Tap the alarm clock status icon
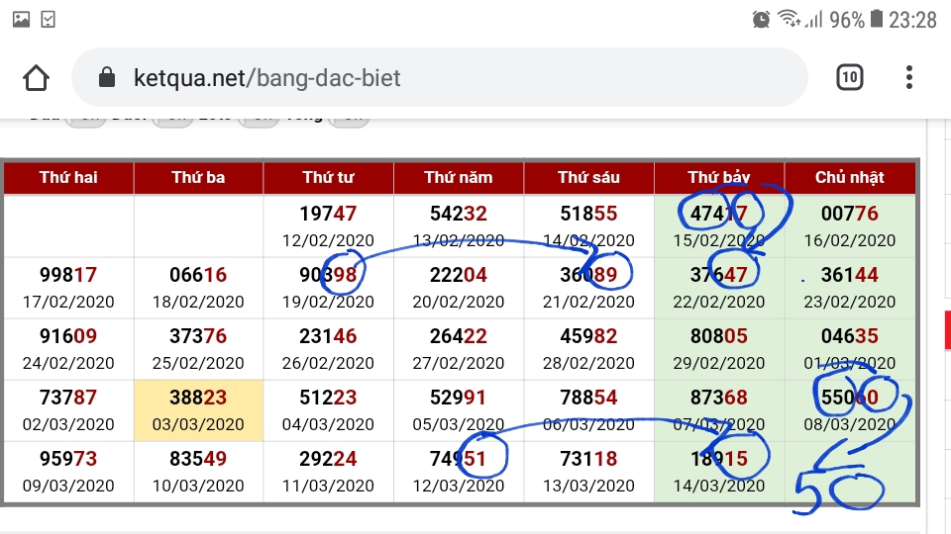The width and height of the screenshot is (951, 534). 761,20
